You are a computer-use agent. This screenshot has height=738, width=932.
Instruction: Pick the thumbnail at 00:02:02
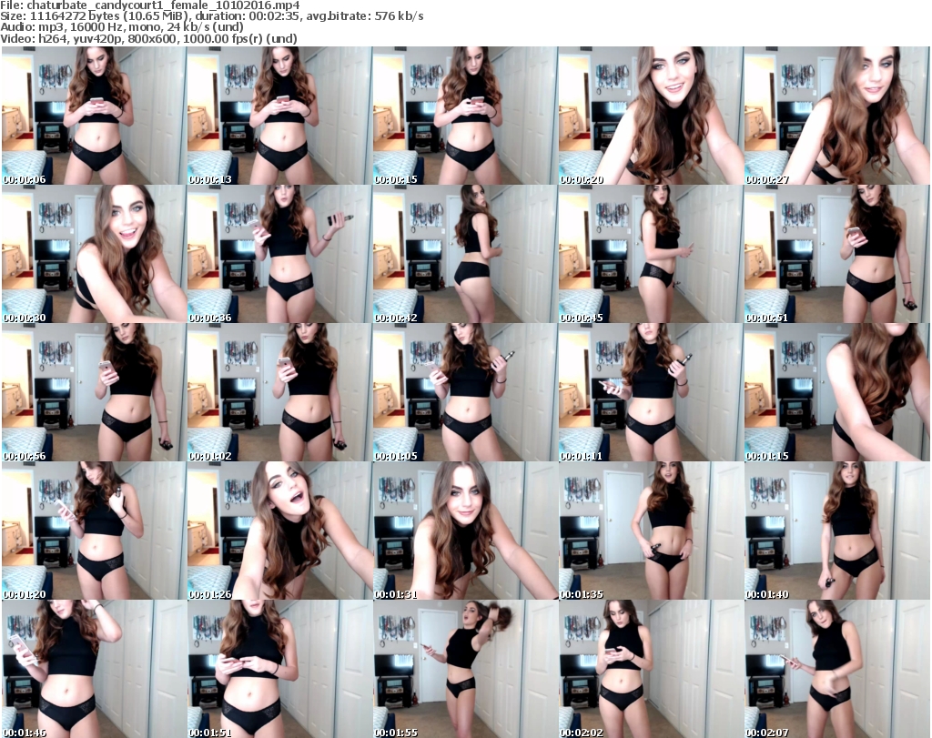point(651,669)
